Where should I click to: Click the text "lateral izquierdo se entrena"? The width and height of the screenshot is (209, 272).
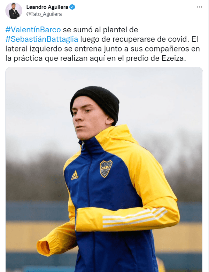tap(54, 49)
